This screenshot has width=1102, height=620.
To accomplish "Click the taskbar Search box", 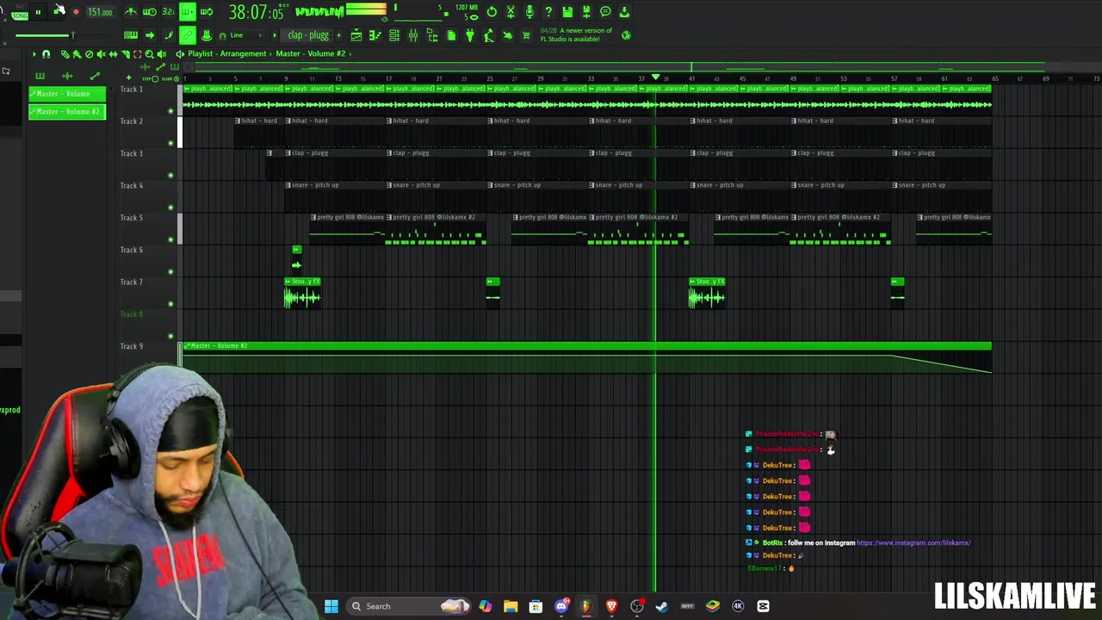I will pyautogui.click(x=409, y=606).
